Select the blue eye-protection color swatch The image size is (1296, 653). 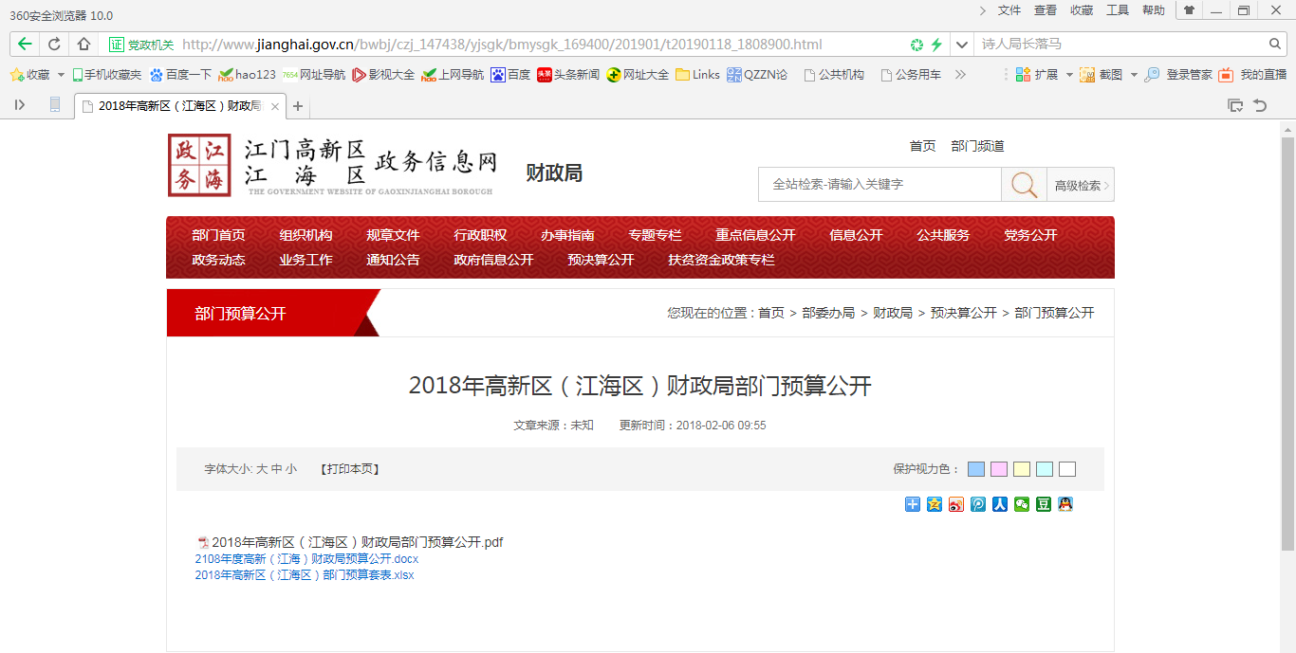[x=976, y=469]
